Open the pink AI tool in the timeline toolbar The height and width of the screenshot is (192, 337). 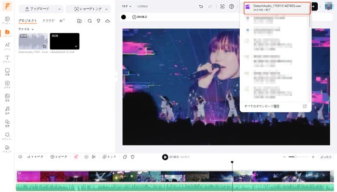coord(76,157)
